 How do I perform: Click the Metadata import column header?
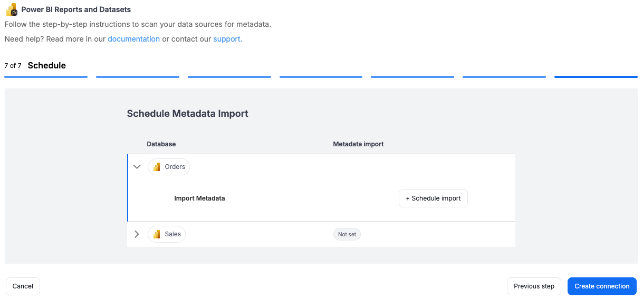pos(358,144)
